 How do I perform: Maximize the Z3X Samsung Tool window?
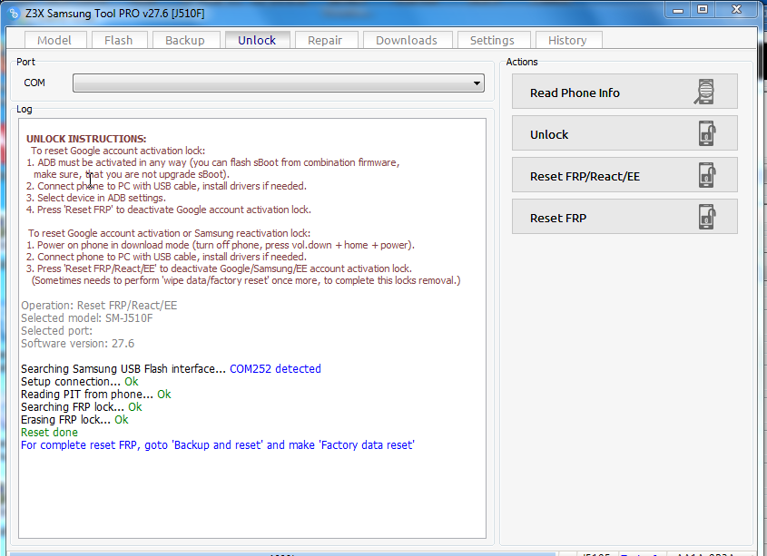[703, 10]
